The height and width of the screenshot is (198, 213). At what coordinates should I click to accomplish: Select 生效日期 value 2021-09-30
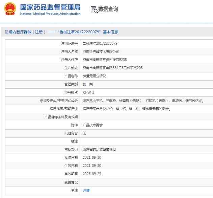click(92, 166)
